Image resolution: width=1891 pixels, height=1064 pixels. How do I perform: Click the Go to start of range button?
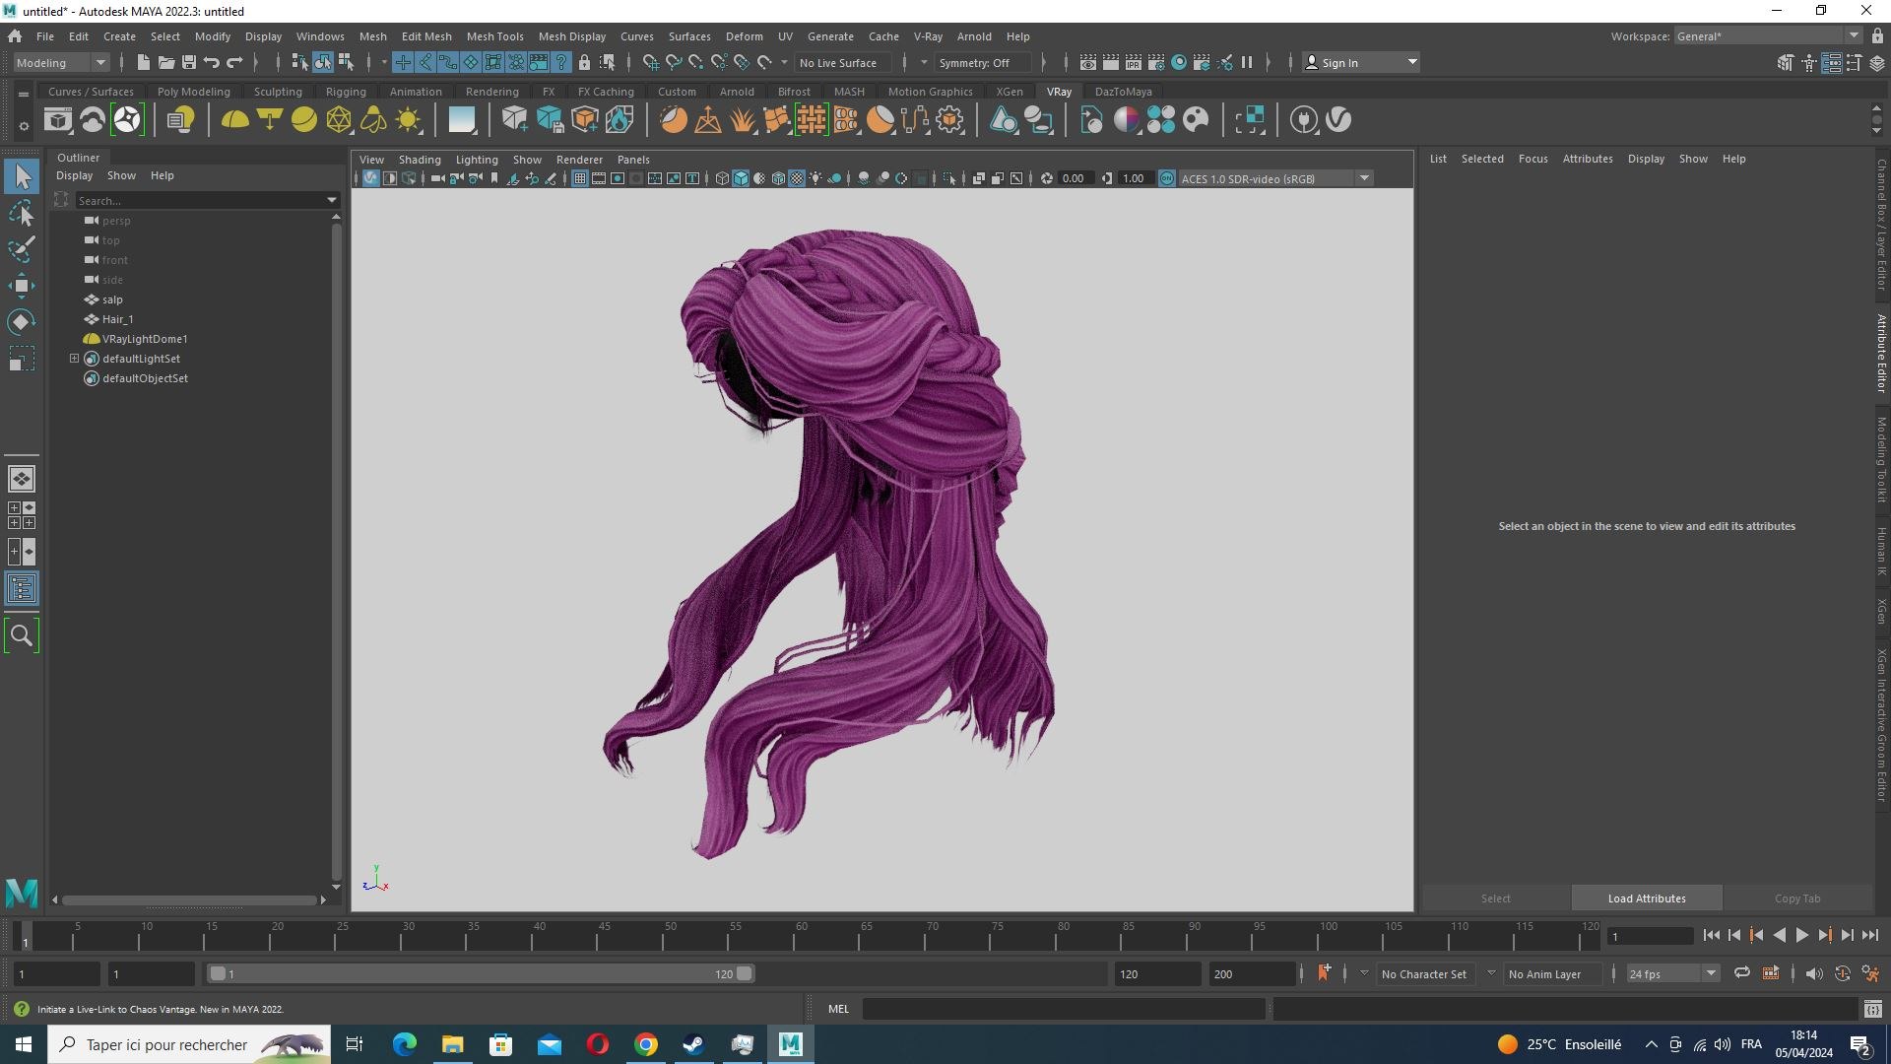point(1712,935)
